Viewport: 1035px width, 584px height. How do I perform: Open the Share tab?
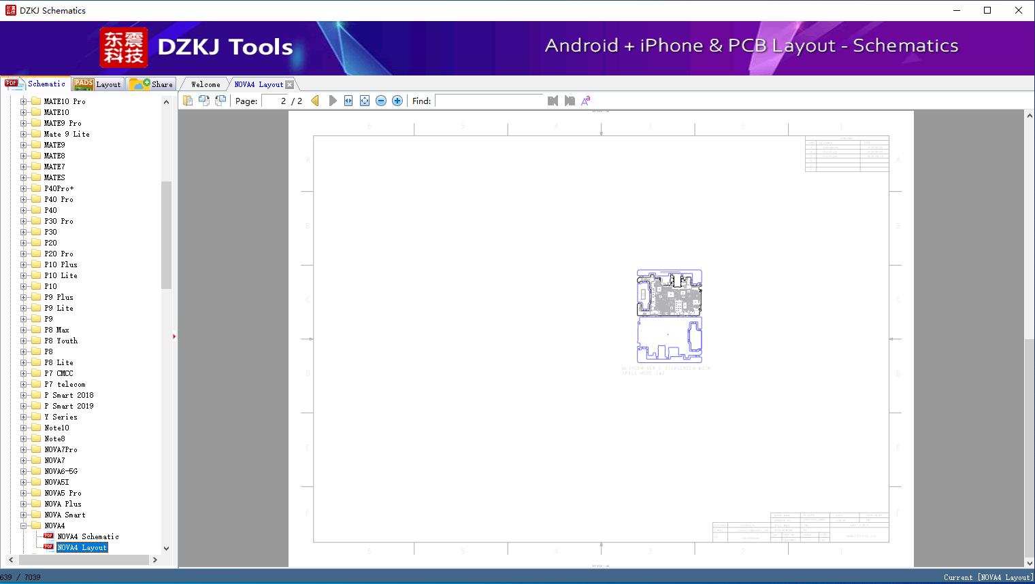point(151,84)
